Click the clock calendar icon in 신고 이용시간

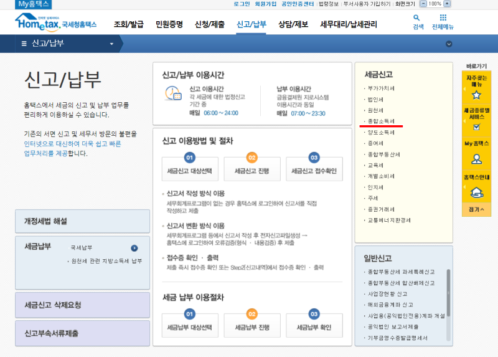(173, 93)
